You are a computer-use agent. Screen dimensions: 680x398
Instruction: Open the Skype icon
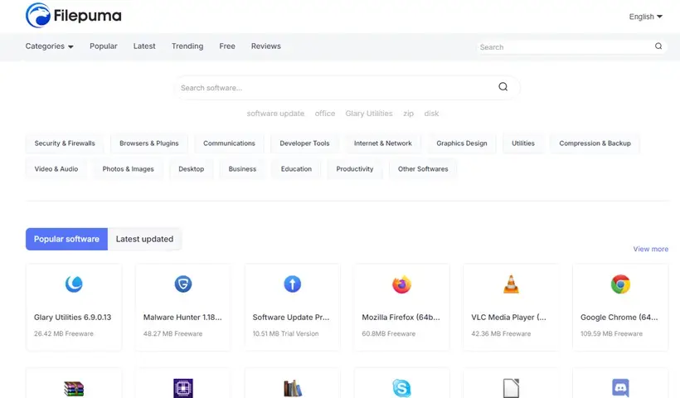(x=401, y=388)
